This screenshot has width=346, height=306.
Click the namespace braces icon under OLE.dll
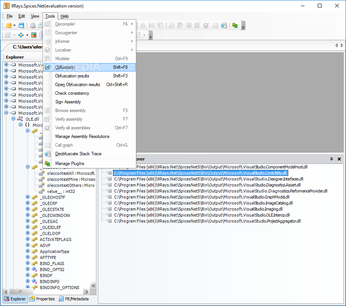27,125
